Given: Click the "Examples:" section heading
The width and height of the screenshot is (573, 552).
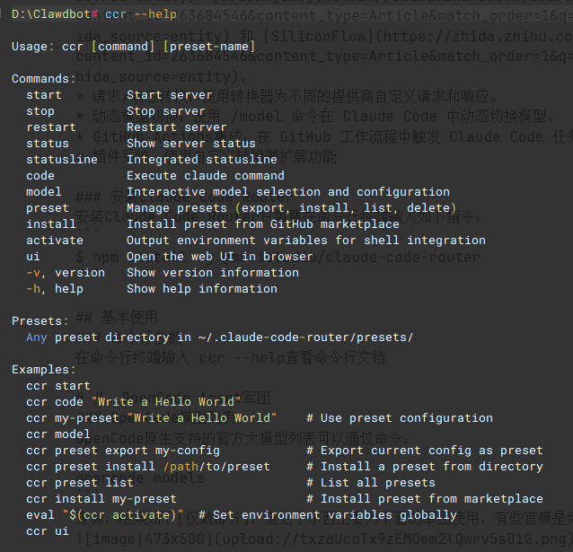Looking at the screenshot, I should click(44, 370).
